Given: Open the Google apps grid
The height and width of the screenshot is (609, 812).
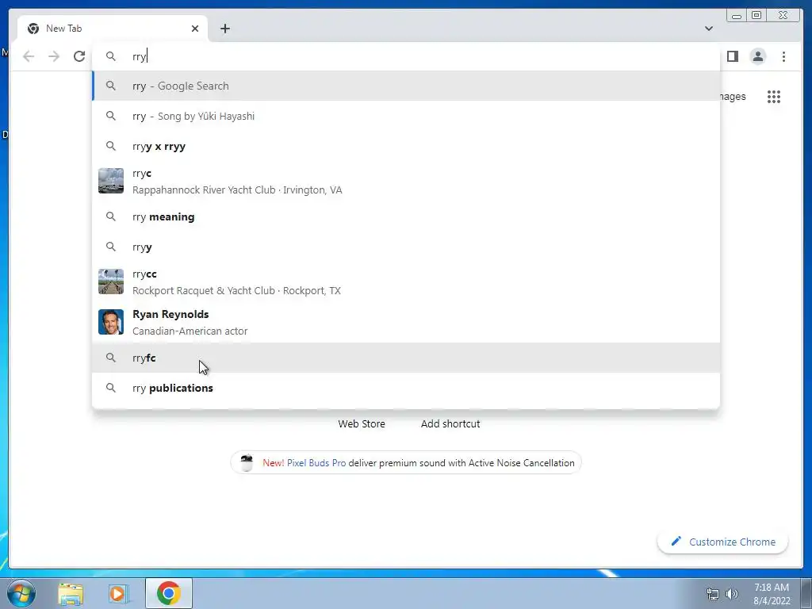Looking at the screenshot, I should 774,97.
